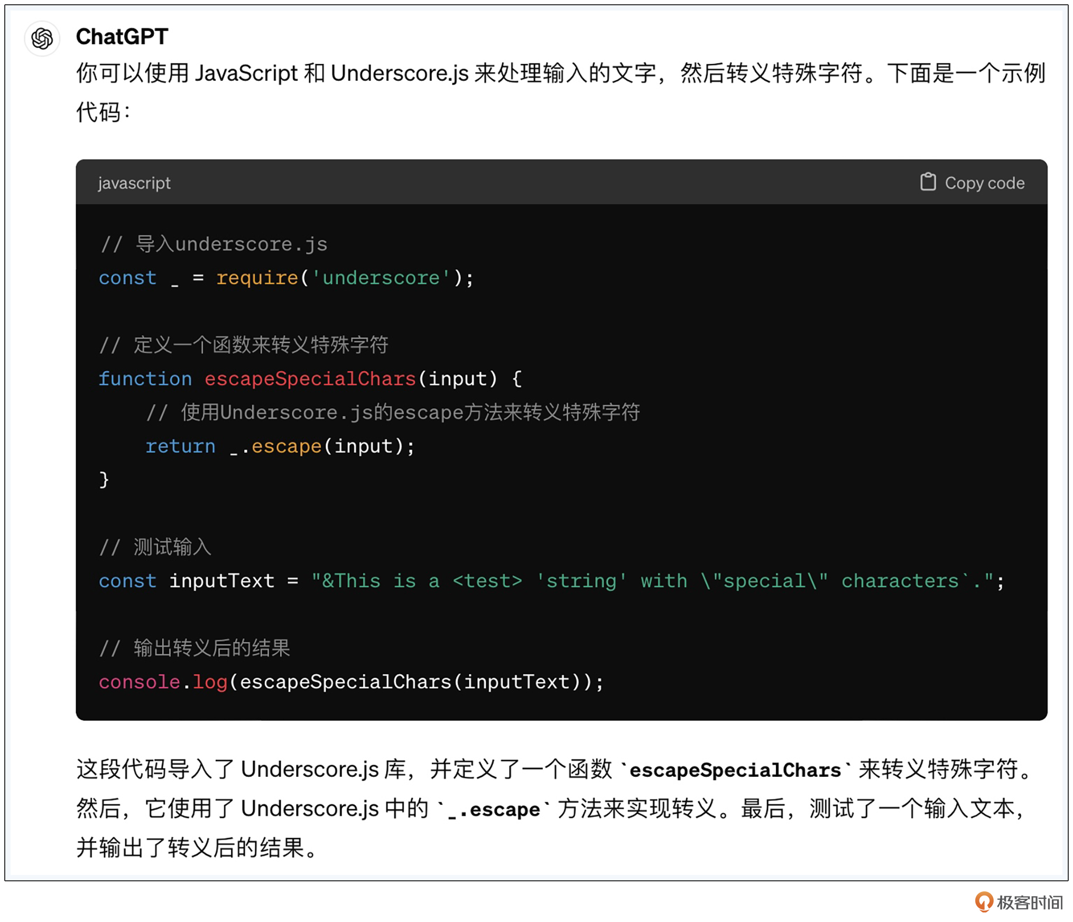Click the ChatGPT logo avatar
The height and width of the screenshot is (922, 1073).
tap(42, 39)
